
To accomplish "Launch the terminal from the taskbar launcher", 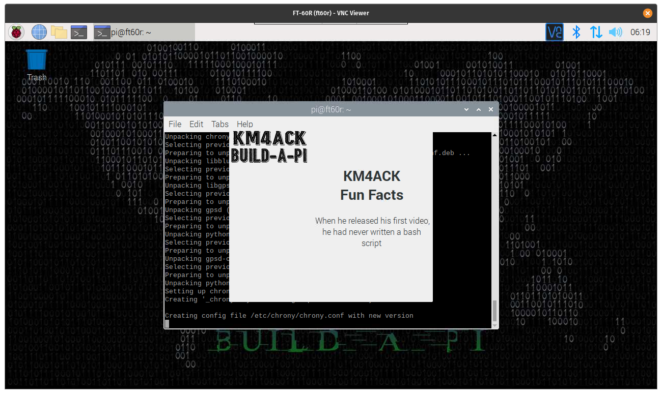I will click(79, 32).
